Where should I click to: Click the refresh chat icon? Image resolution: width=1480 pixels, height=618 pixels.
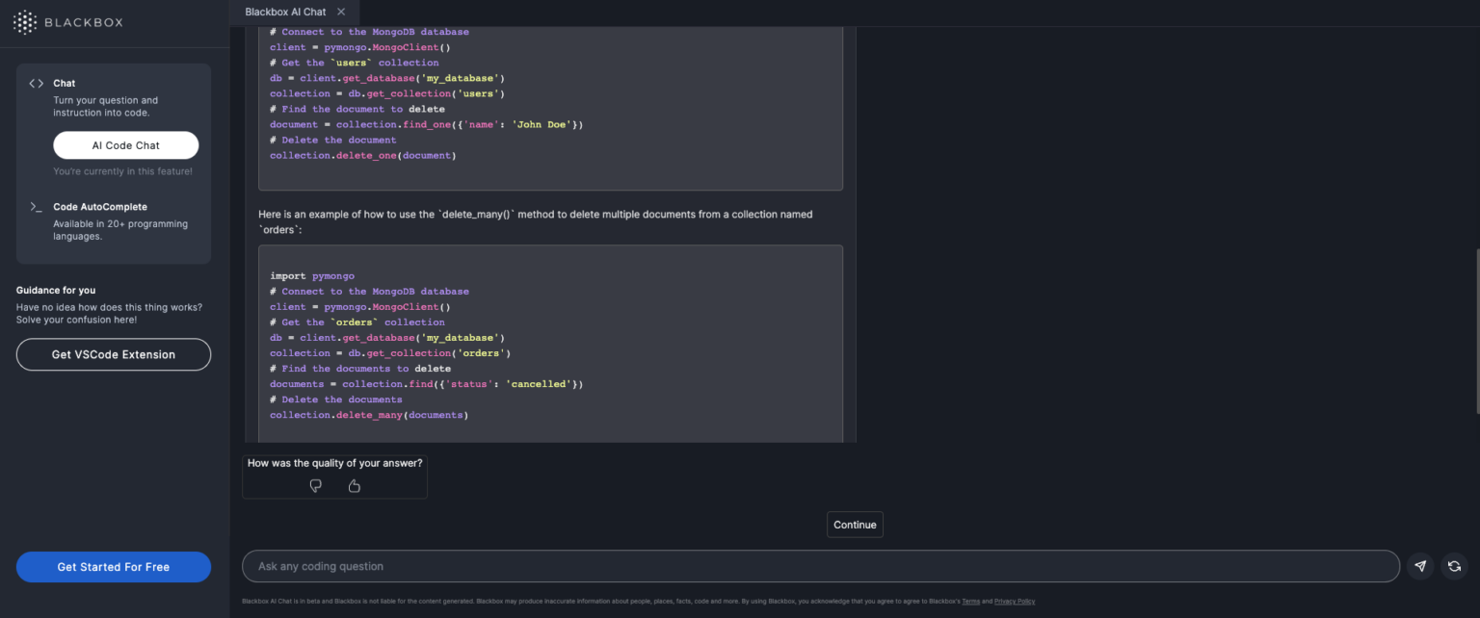point(1454,566)
